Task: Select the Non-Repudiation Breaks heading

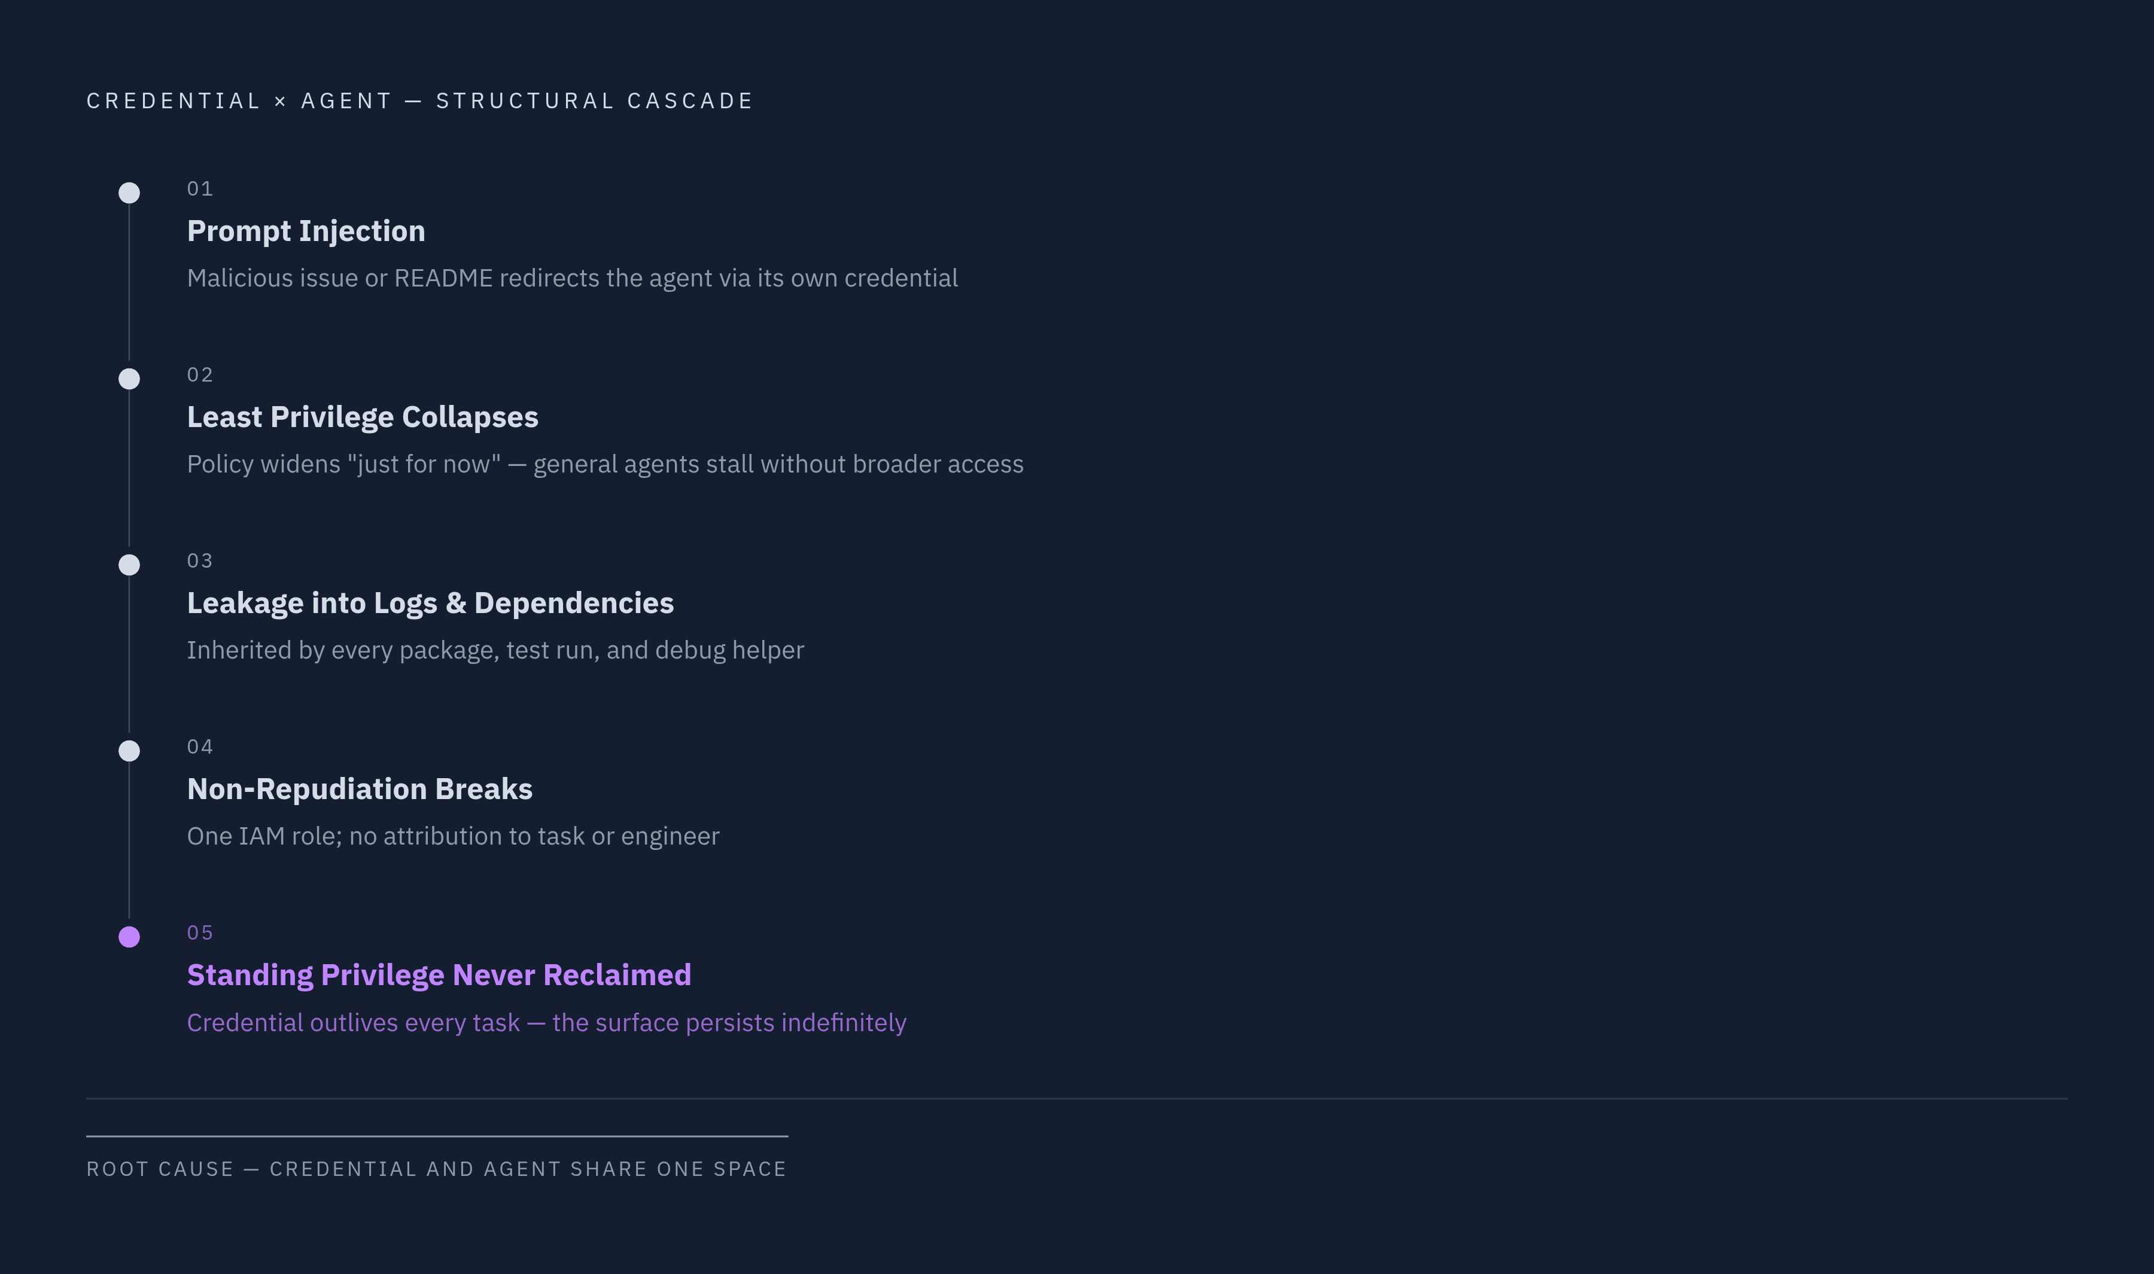Action: coord(360,789)
